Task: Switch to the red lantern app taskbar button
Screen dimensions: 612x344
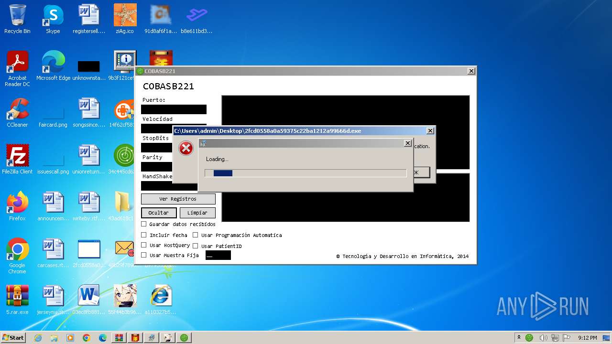Action: click(x=135, y=338)
